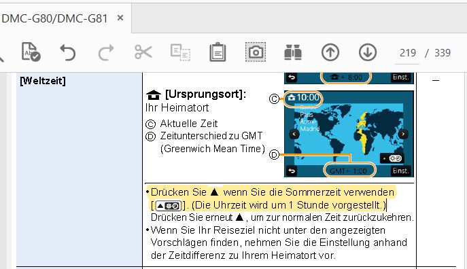Click 'Zeitunterschied zu GMT' text

211,136
